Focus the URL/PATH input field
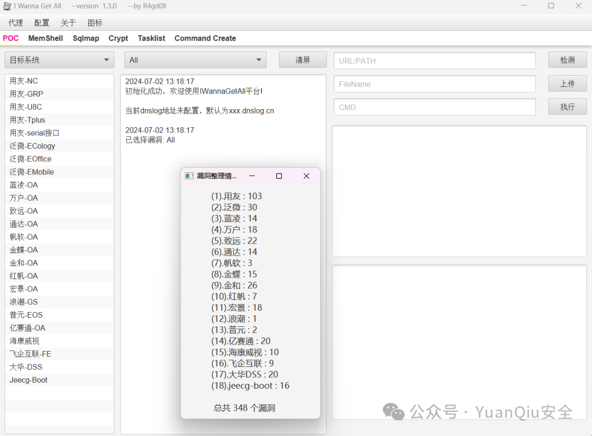 point(435,61)
